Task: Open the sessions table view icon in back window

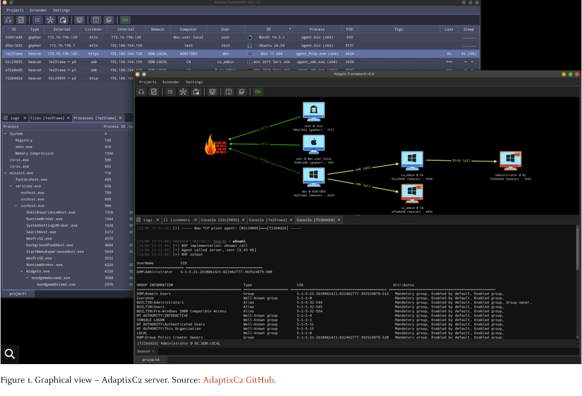Action: [x=38, y=20]
